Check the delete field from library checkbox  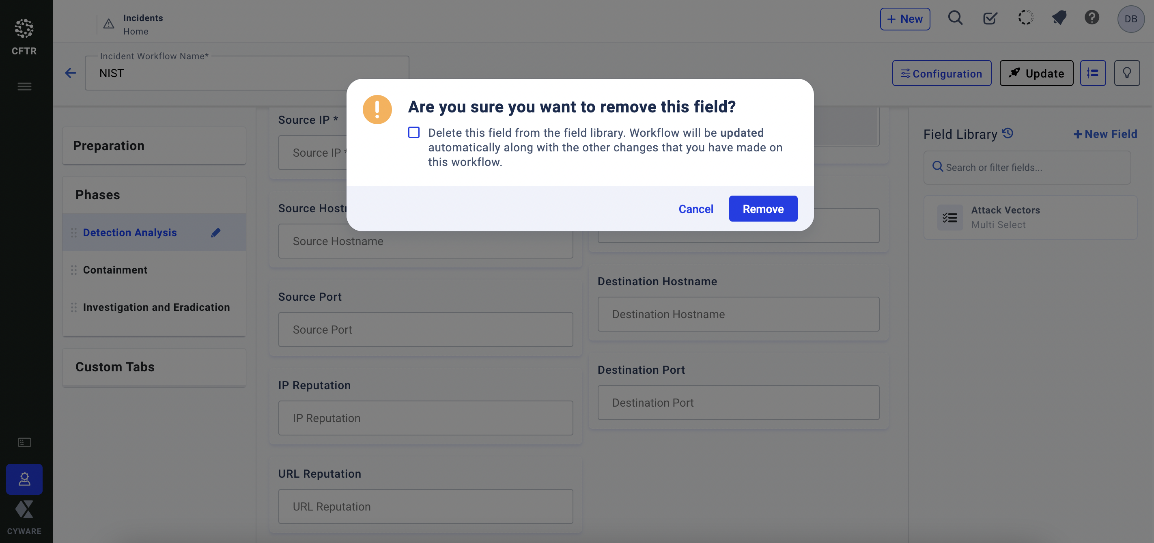[x=413, y=133]
